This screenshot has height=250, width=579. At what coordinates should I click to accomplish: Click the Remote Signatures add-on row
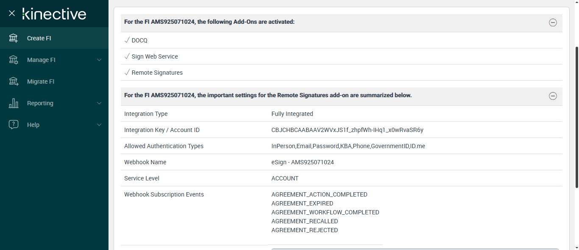tap(157, 73)
